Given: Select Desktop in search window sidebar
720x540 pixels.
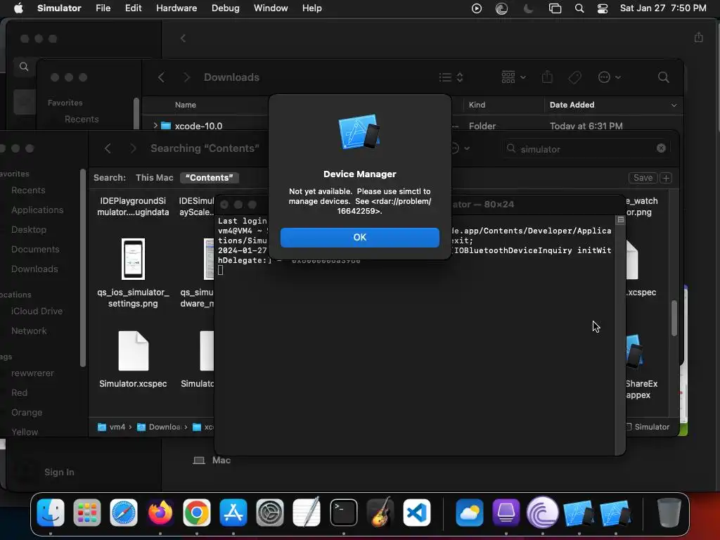Looking at the screenshot, I should 29,230.
